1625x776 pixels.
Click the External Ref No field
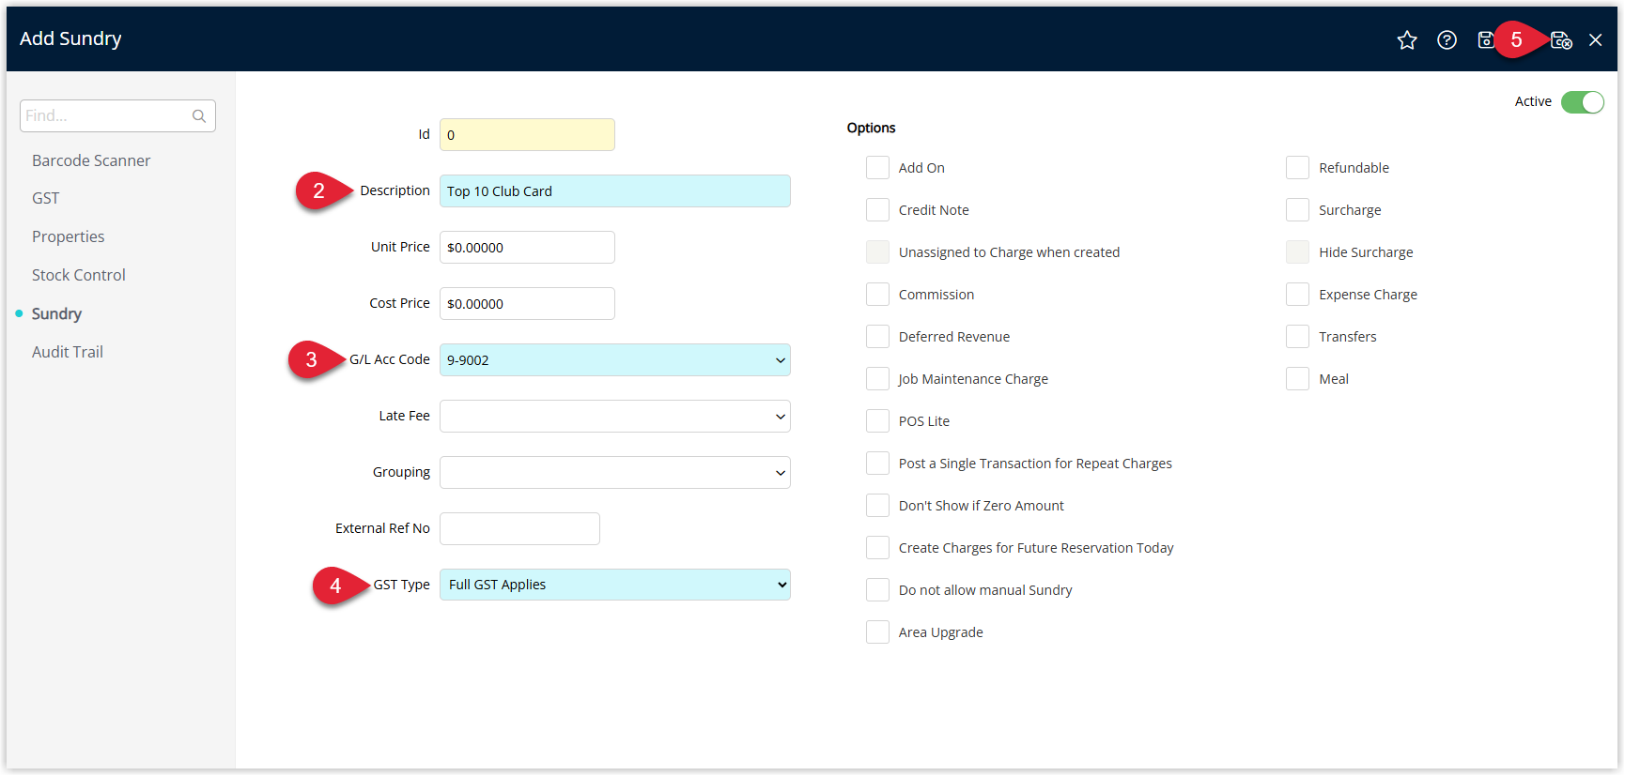click(x=519, y=529)
